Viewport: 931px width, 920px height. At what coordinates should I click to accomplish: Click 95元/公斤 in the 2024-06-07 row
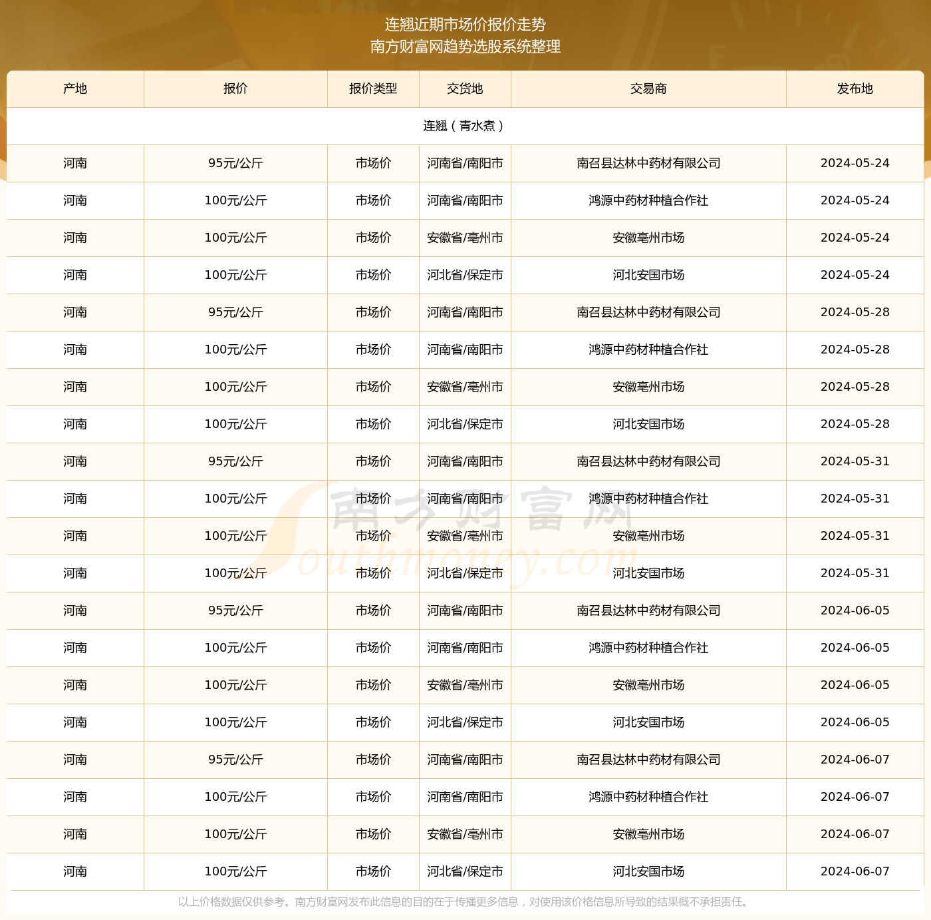pos(235,760)
